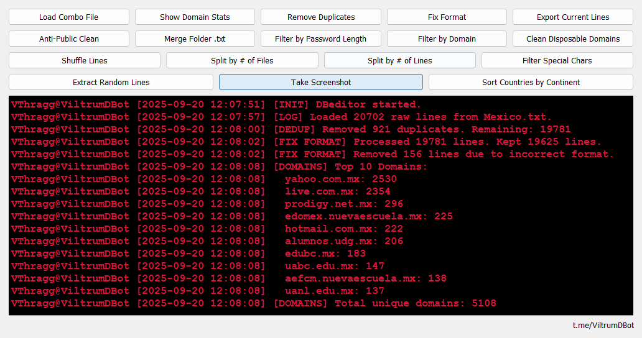The width and height of the screenshot is (642, 338).
Task: Choose Merge Folder .txt
Action: [x=195, y=39]
